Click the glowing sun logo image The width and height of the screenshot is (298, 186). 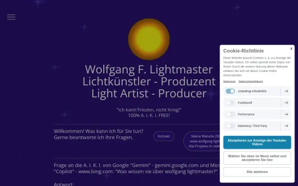(x=149, y=39)
